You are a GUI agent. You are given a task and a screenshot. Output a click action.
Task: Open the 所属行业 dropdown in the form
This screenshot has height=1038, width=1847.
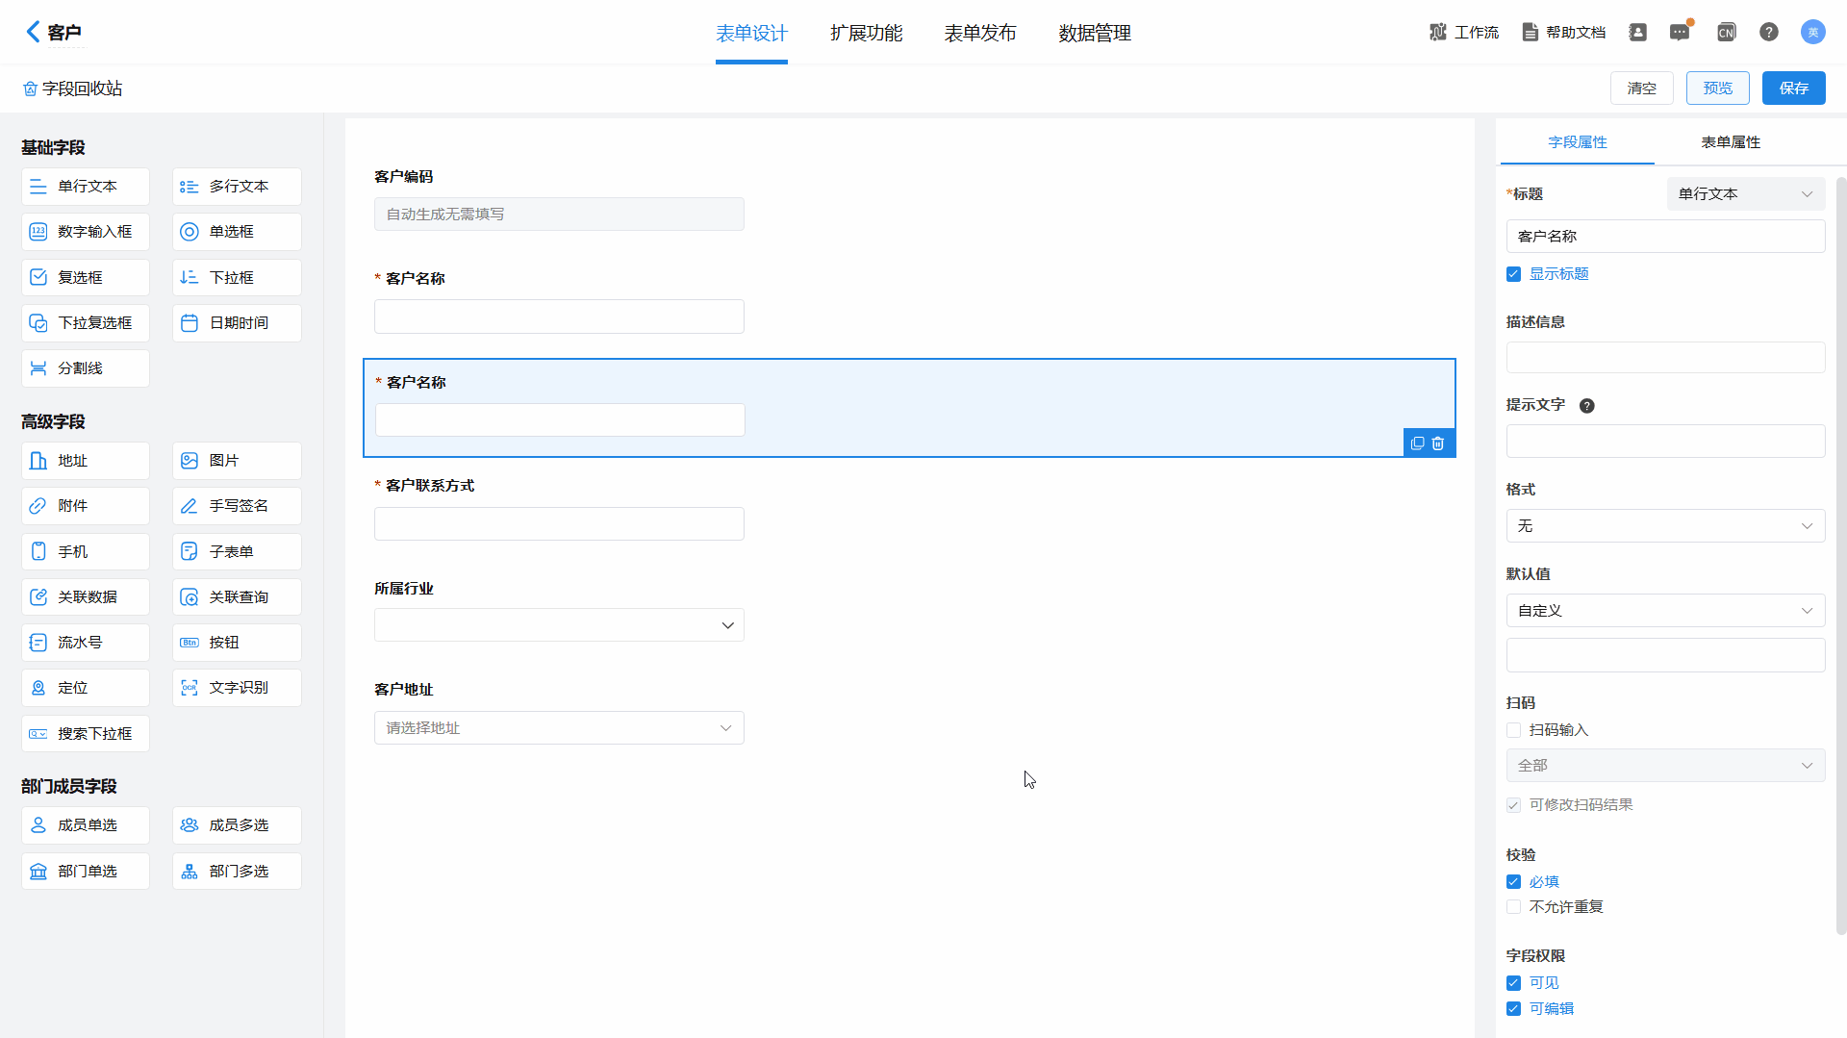[x=559, y=625]
